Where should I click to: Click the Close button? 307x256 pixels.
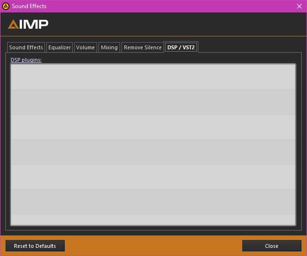click(272, 246)
